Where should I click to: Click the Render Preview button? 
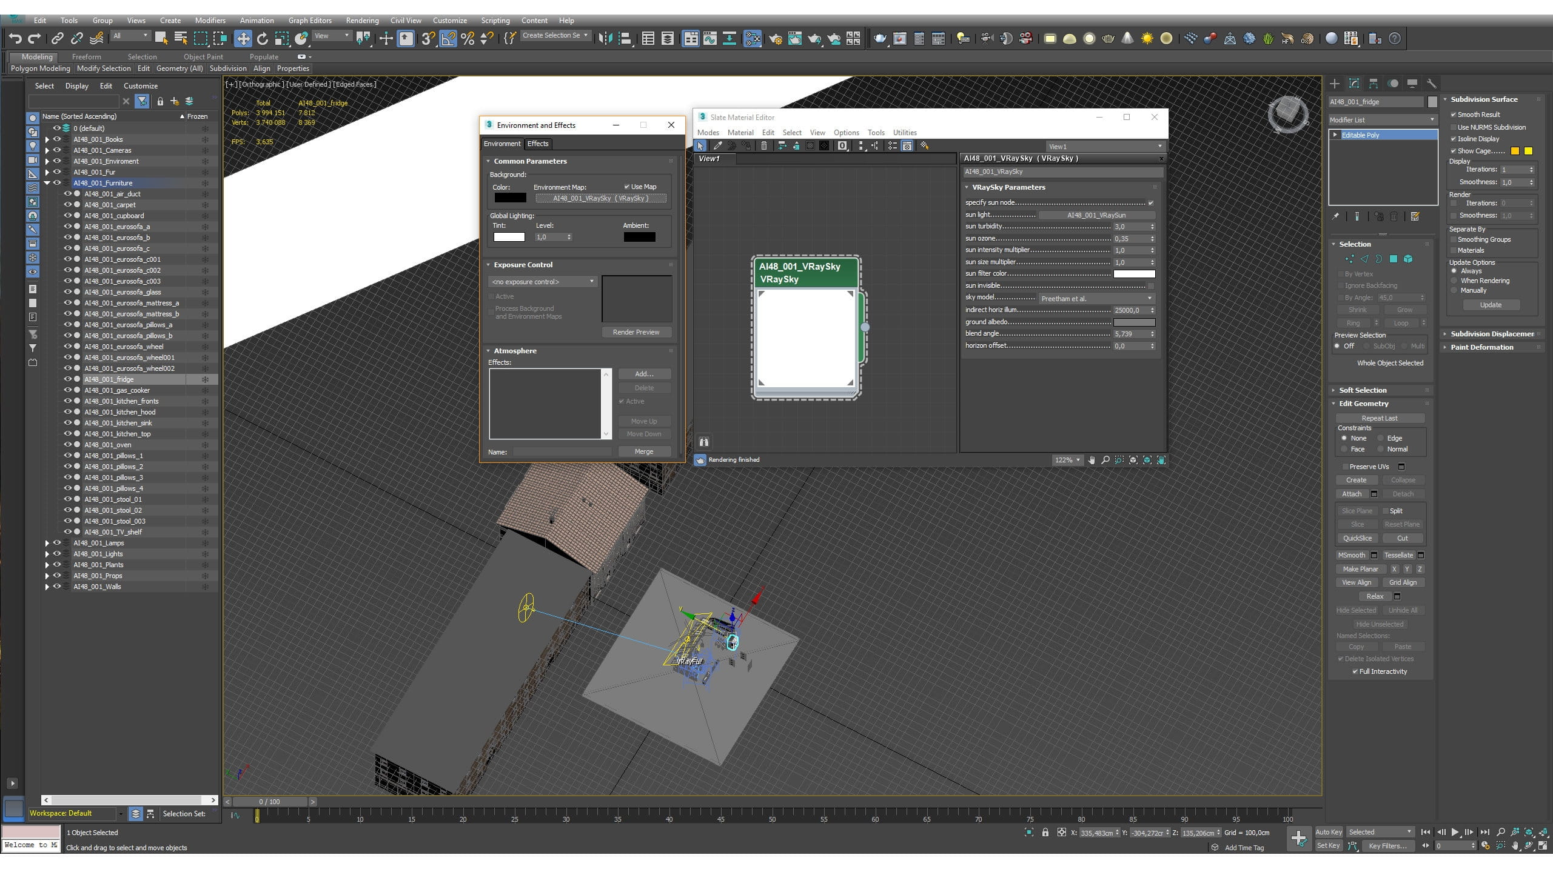[636, 332]
